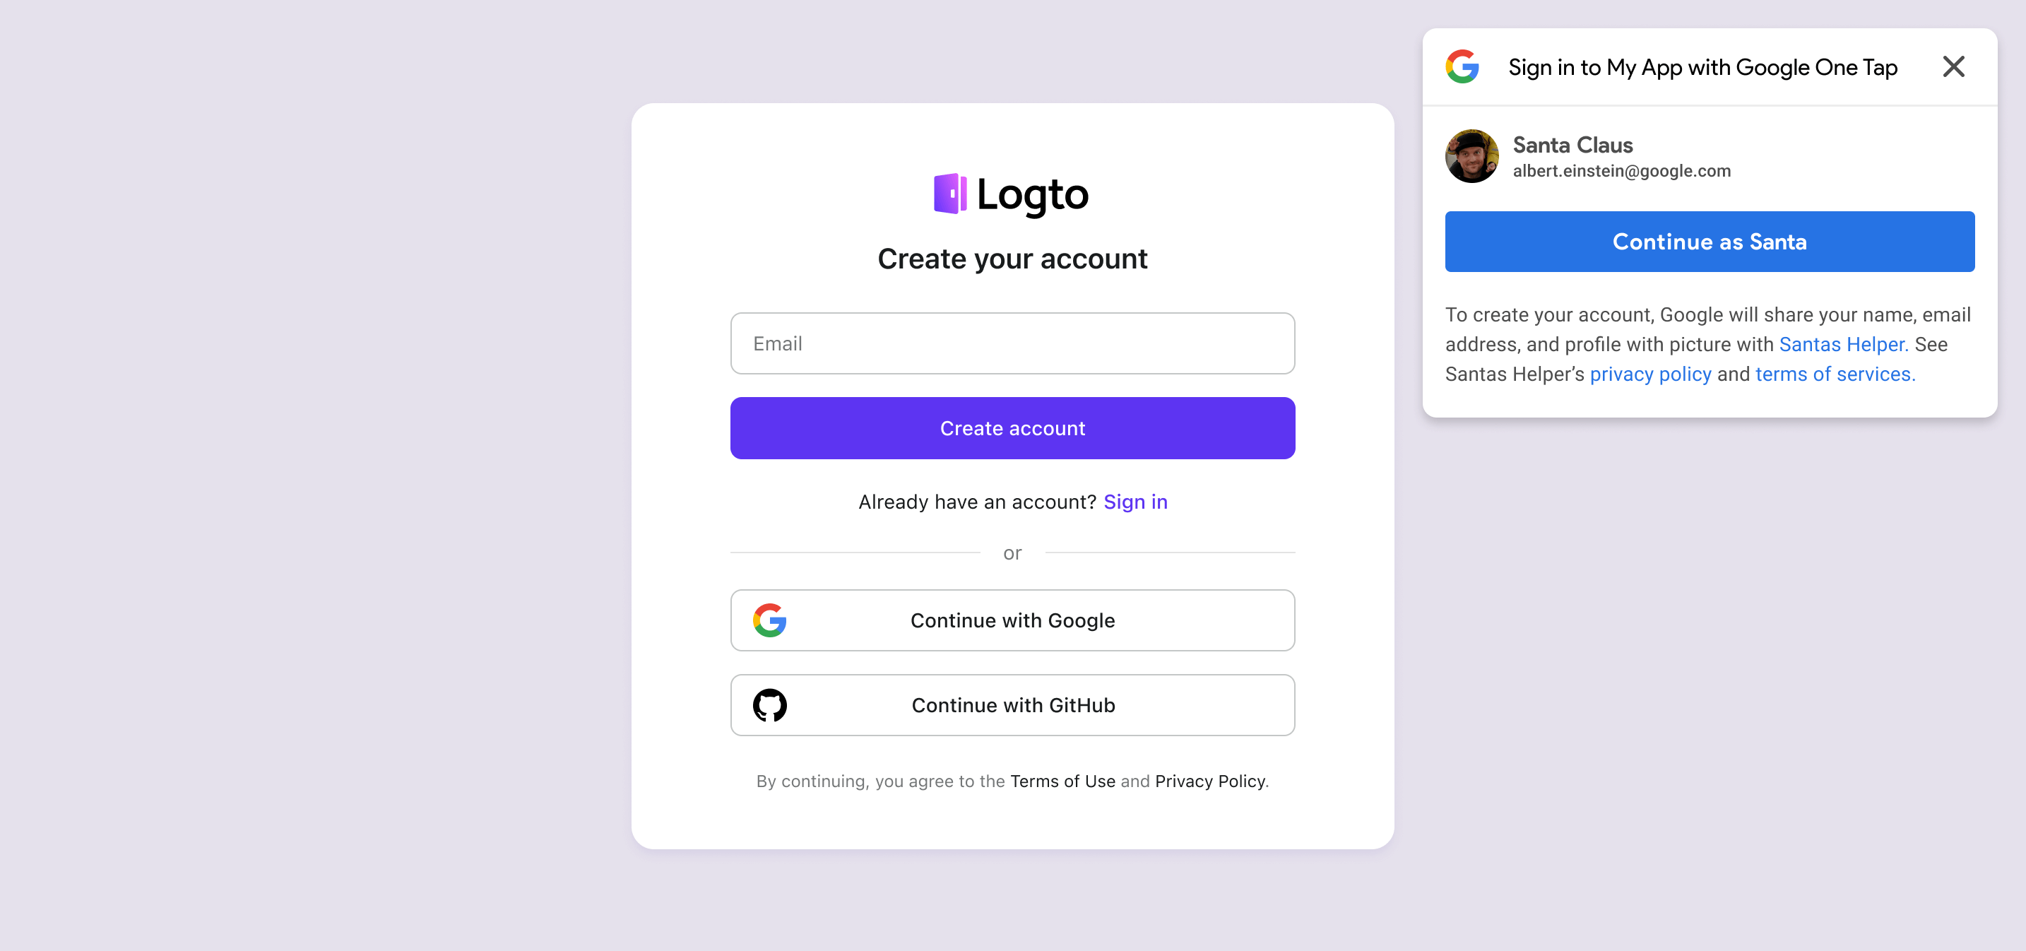Viewport: 2026px width, 951px height.
Task: Click Santa Claus profile picture thumbnail
Action: tap(1473, 154)
